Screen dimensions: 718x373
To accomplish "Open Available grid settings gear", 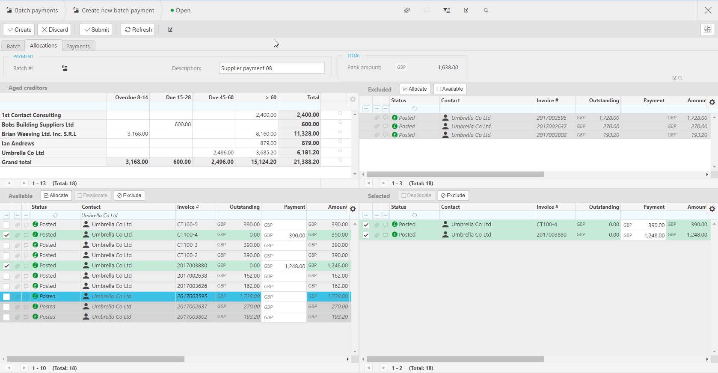I will [x=353, y=209].
